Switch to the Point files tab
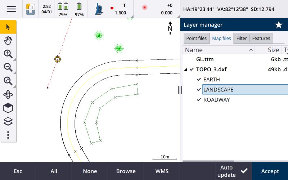 click(x=197, y=38)
